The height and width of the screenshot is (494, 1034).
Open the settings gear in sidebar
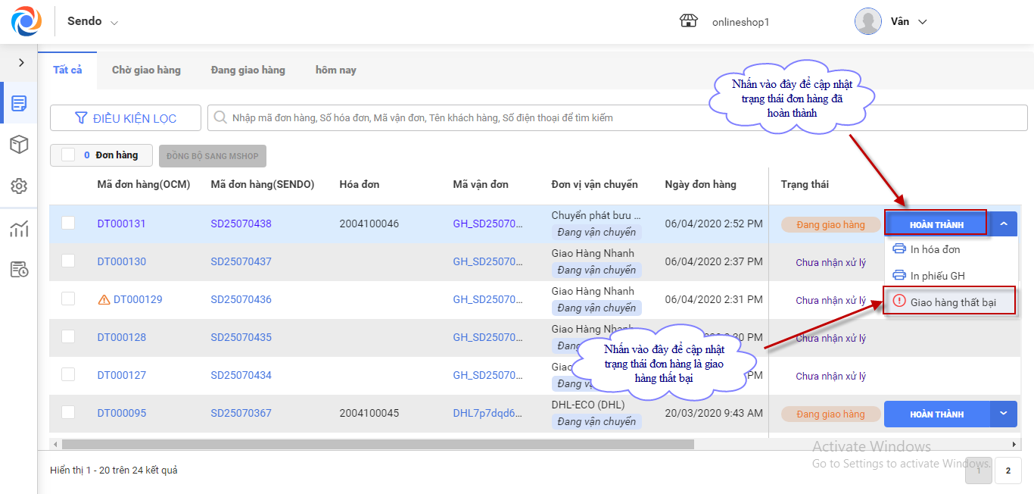(19, 186)
